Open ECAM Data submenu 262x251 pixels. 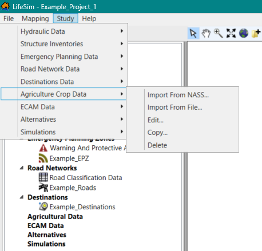click(64, 107)
